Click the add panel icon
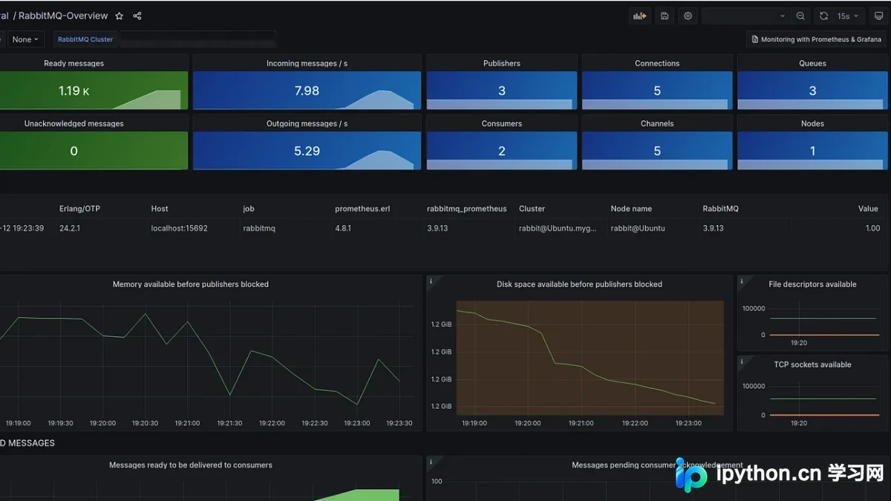 (639, 16)
